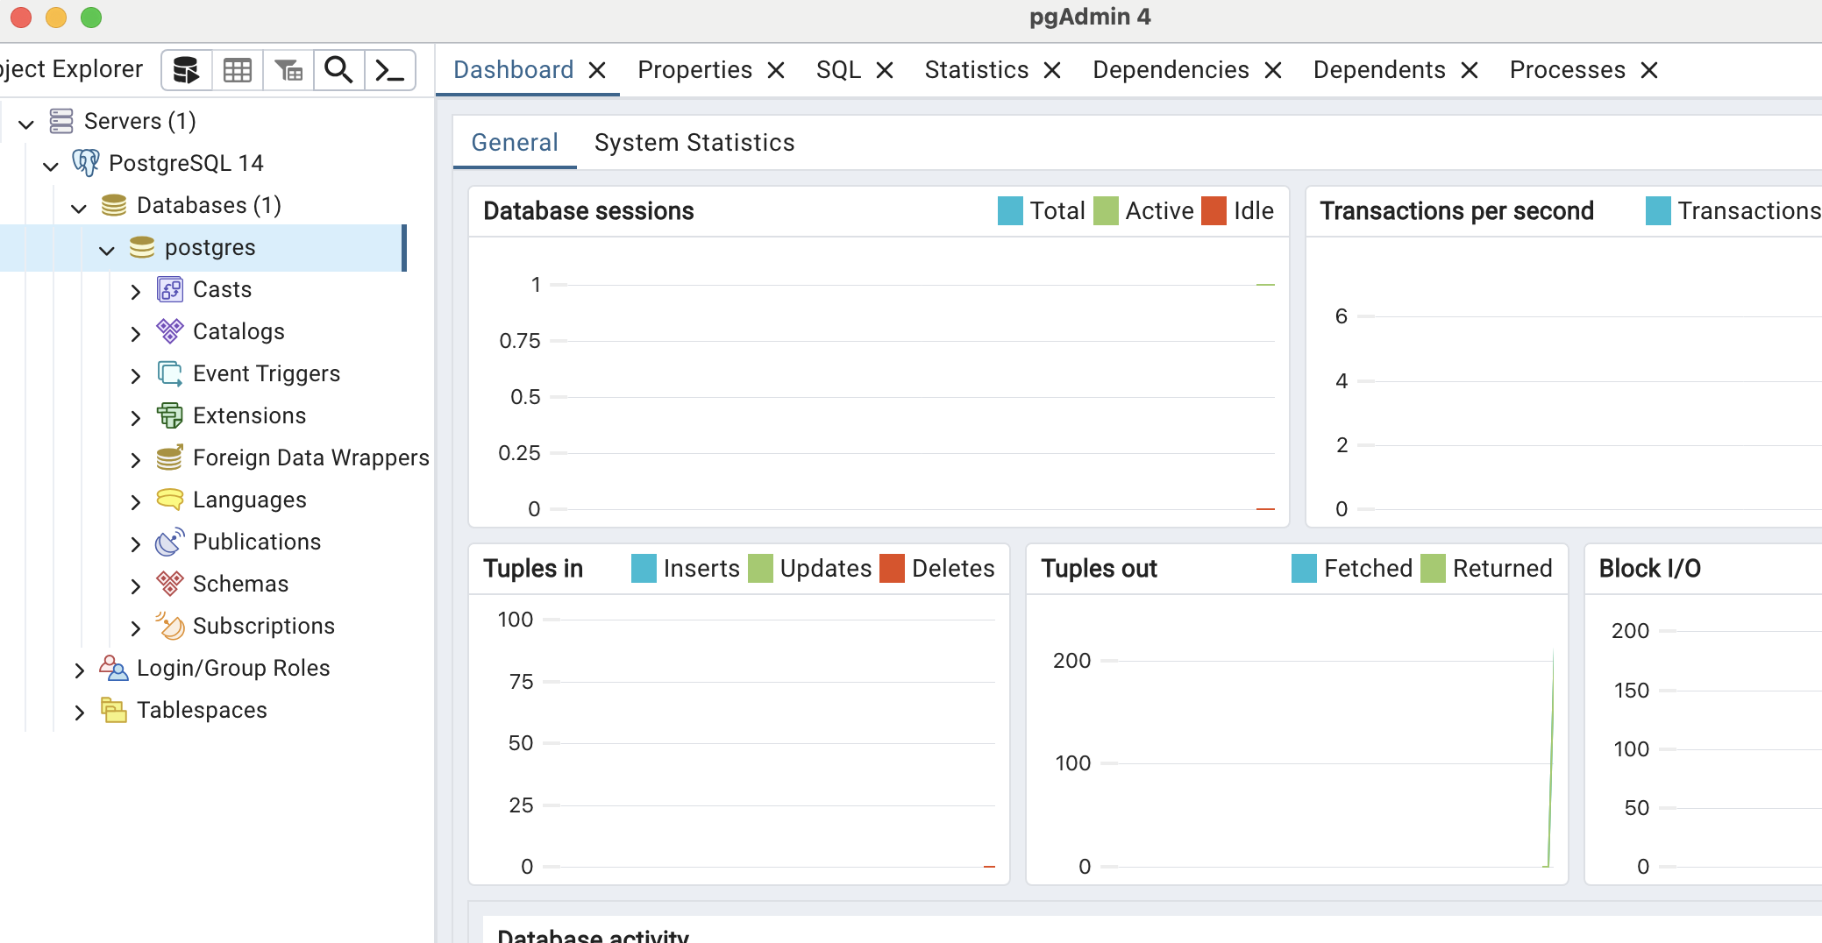Close the Properties tab
Screen dimensions: 1822x943
tap(776, 70)
